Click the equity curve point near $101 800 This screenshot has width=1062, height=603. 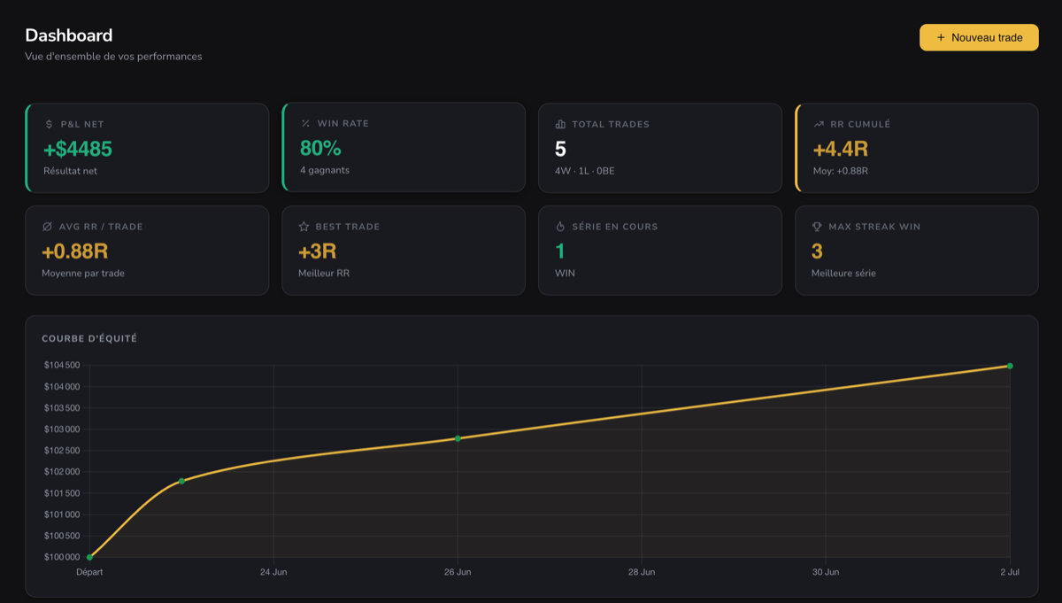[x=181, y=481]
